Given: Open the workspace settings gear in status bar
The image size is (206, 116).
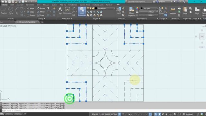Looking at the screenshot, I should tap(174, 114).
